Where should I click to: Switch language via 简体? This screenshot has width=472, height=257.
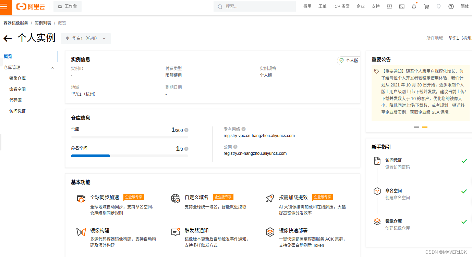click(465, 6)
